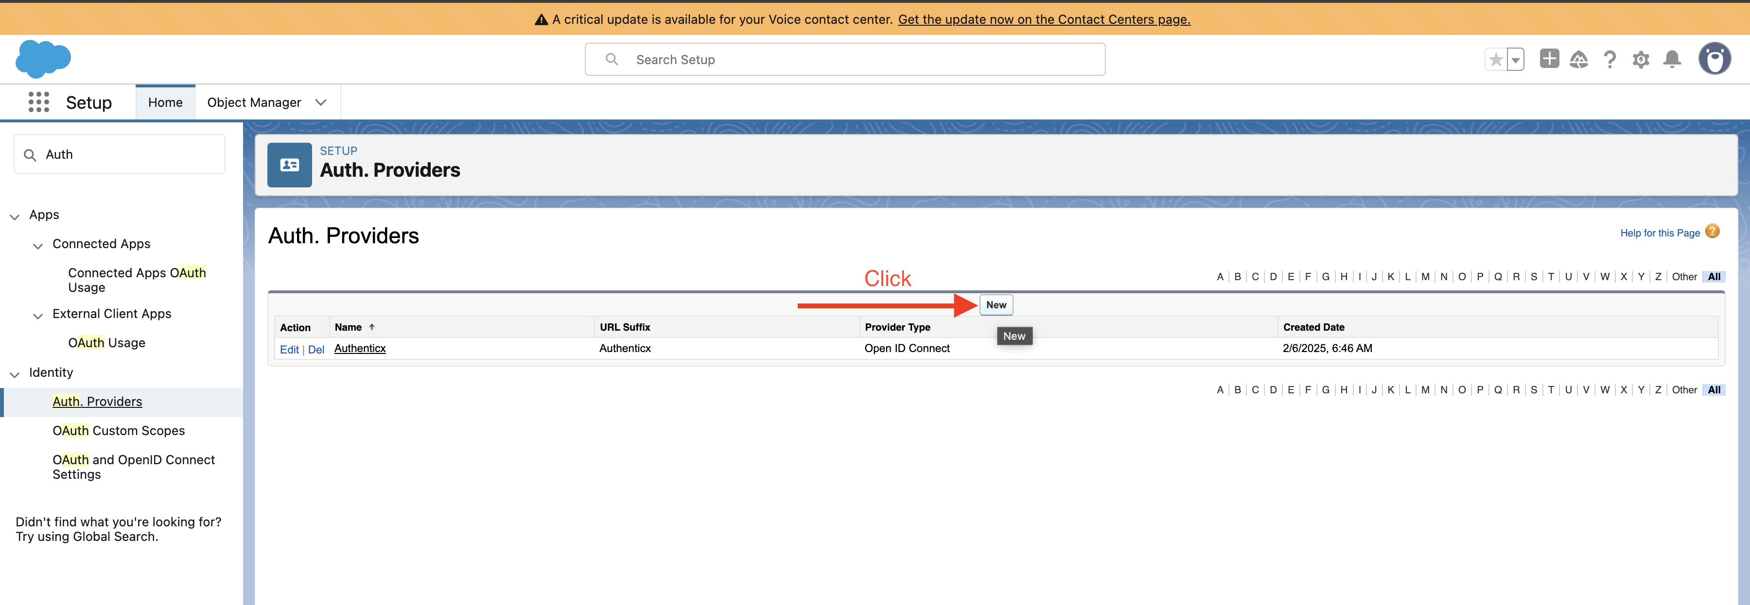Click the Trailhead guidance icon

(x=1579, y=60)
